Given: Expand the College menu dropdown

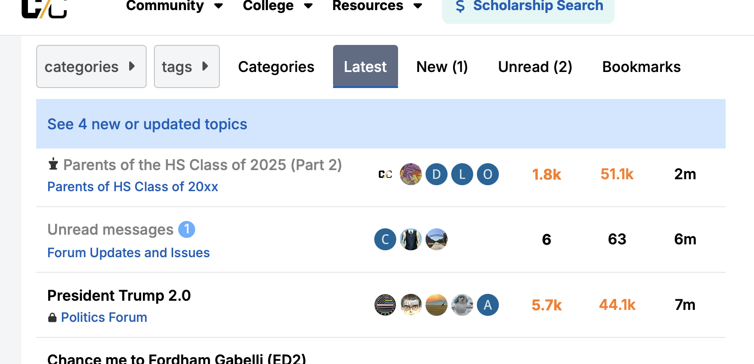Looking at the screenshot, I should [278, 6].
